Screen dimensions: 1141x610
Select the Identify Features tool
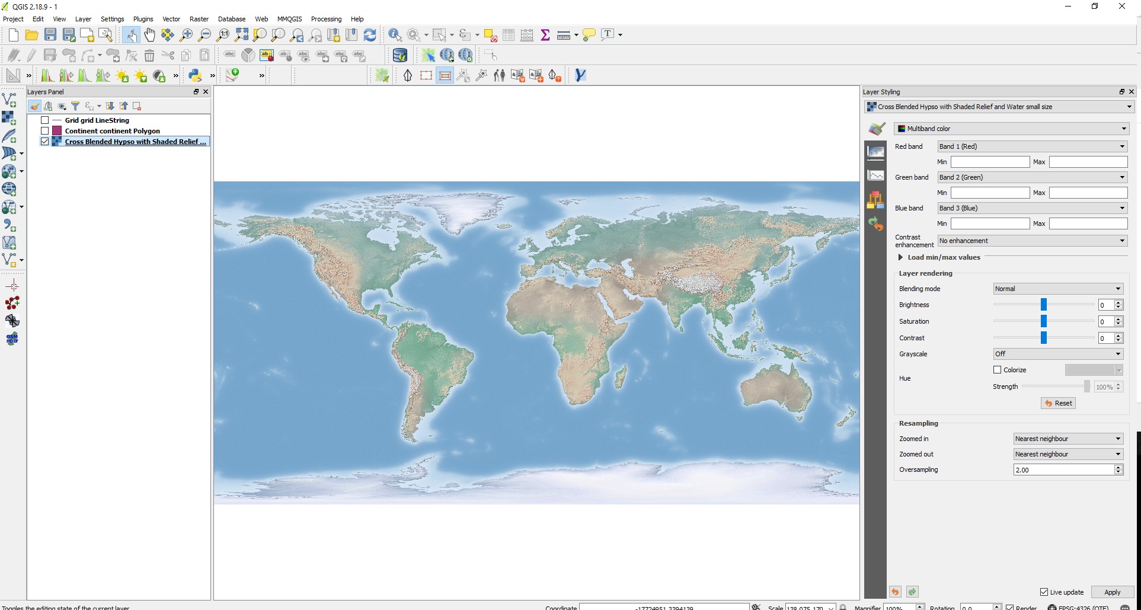395,35
